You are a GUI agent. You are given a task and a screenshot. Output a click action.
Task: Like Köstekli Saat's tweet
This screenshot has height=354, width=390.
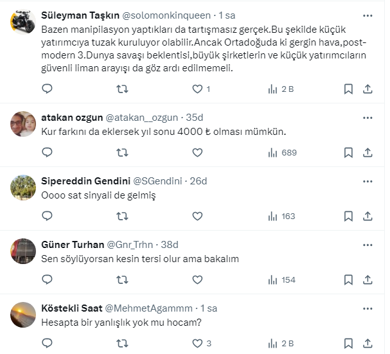197,342
